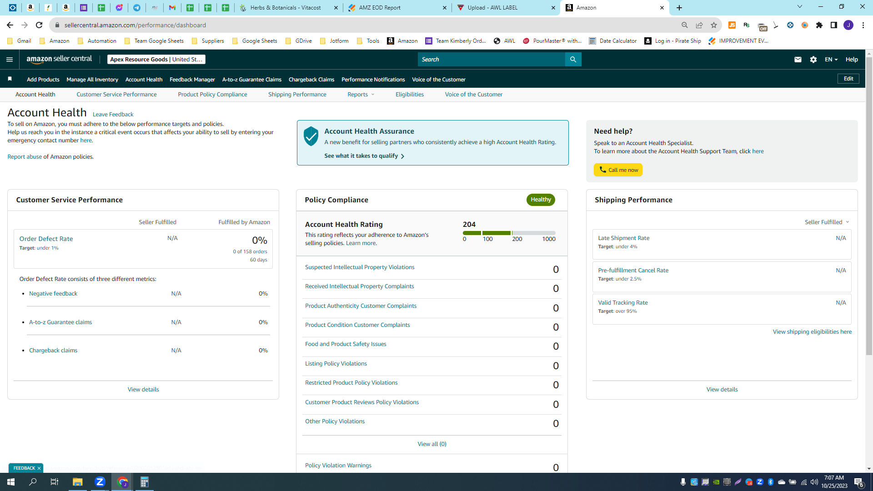Screen dimensions: 873x491
Task: Switch to Product Policy Compliance tab
Action: point(212,95)
